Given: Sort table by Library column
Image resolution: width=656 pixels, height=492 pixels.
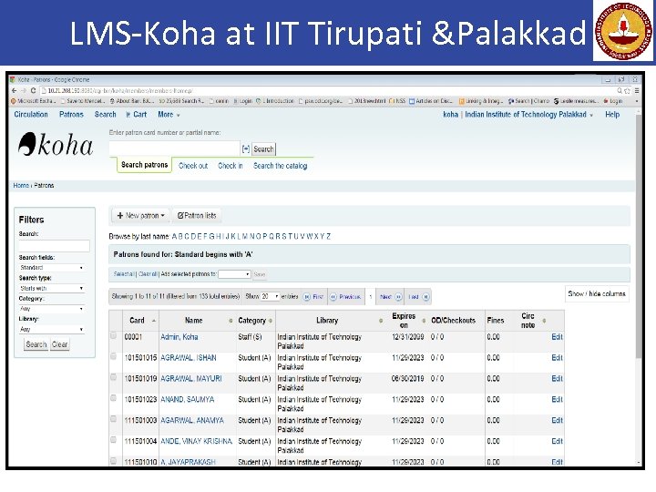Looking at the screenshot, I should 331,321.
